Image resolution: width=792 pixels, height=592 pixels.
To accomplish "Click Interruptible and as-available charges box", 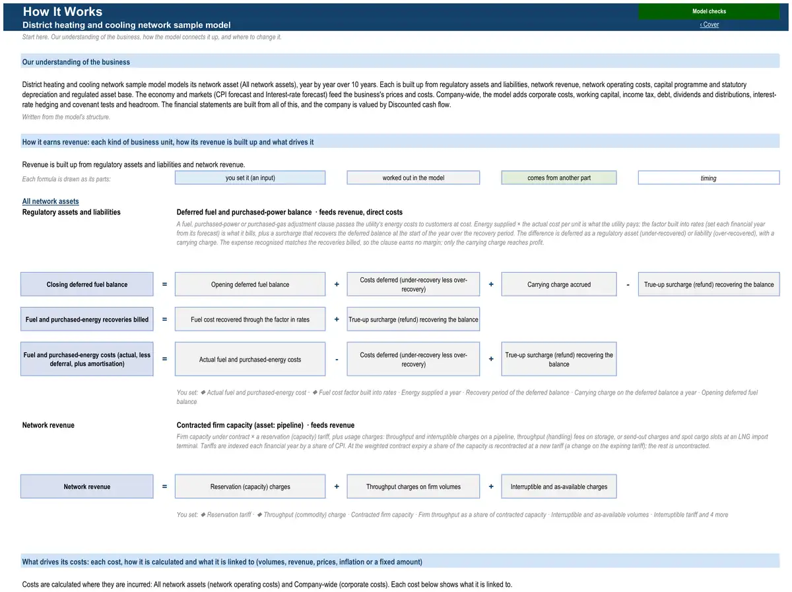I will (559, 486).
